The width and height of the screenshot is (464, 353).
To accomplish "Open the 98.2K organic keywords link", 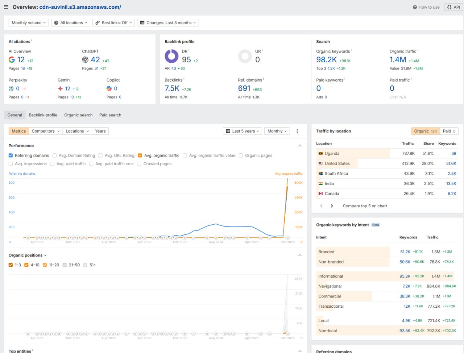I will point(326,60).
